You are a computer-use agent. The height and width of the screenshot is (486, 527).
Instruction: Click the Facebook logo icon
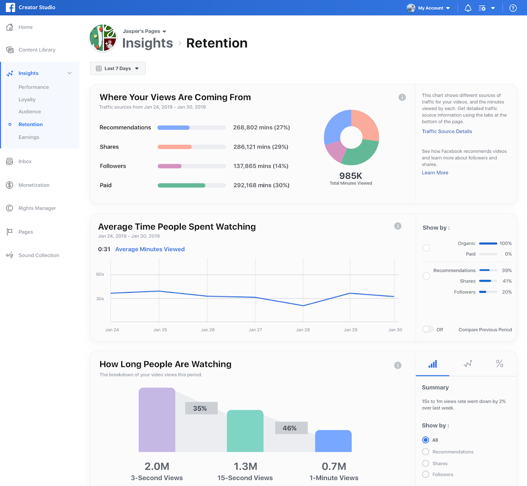pos(10,8)
